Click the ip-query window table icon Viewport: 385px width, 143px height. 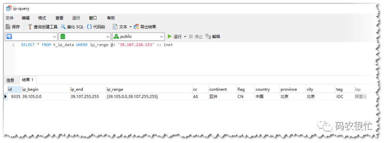click(9, 8)
